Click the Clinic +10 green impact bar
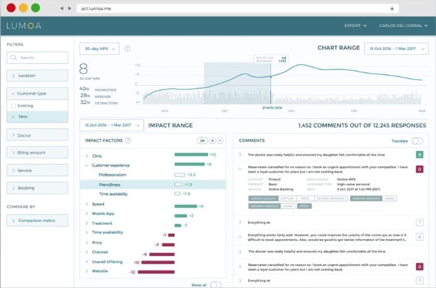The width and height of the screenshot is (436, 288). click(x=191, y=155)
